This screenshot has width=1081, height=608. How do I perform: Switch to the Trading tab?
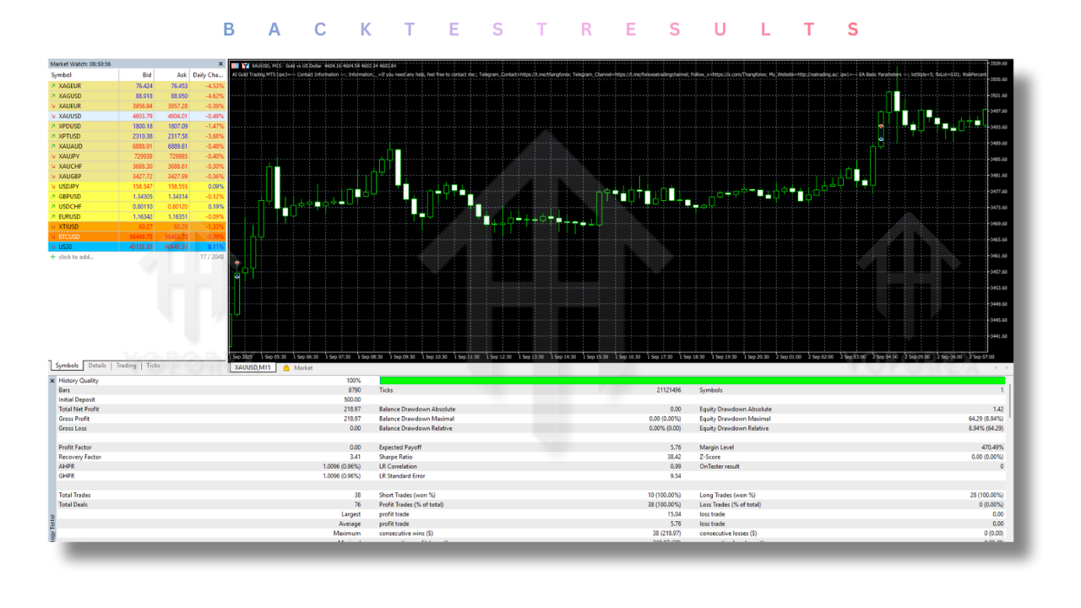click(125, 366)
